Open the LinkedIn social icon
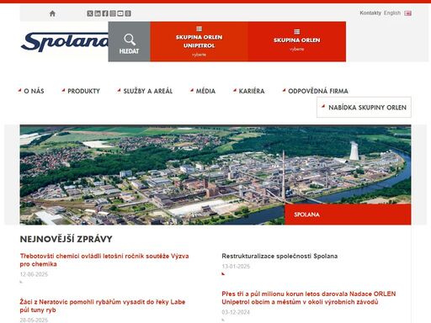The width and height of the screenshot is (431, 323). point(98,13)
